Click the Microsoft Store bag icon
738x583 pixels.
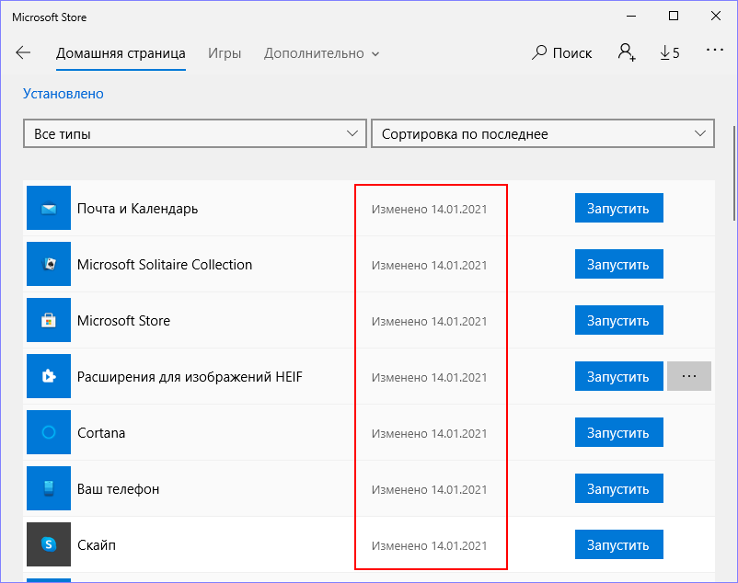pos(49,320)
